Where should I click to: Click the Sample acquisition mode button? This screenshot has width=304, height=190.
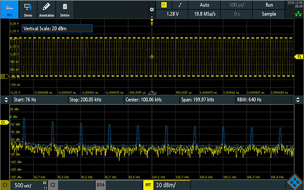pyautogui.click(x=269, y=14)
